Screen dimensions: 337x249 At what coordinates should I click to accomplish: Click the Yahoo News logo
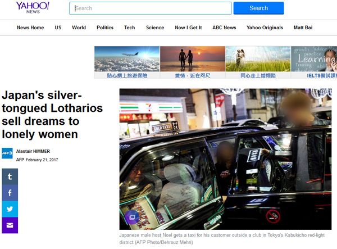click(x=33, y=8)
